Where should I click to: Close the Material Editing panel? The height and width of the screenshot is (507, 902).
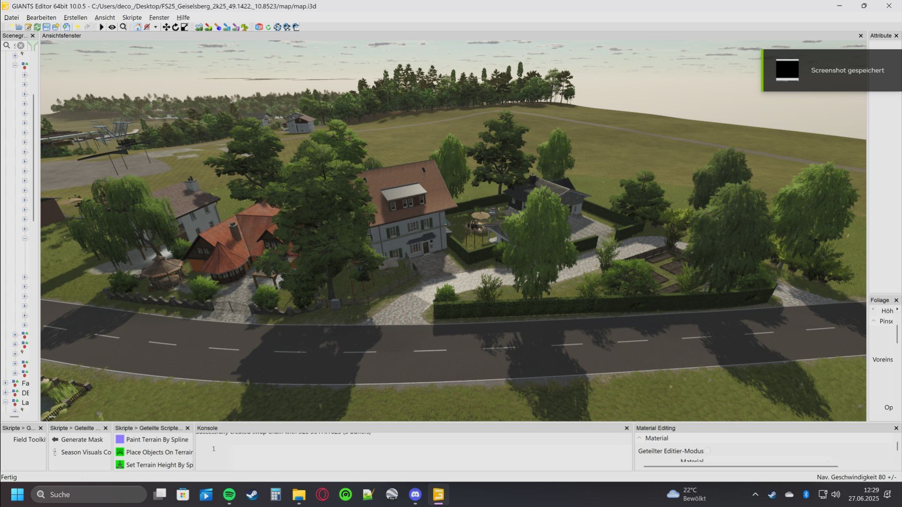(x=896, y=428)
